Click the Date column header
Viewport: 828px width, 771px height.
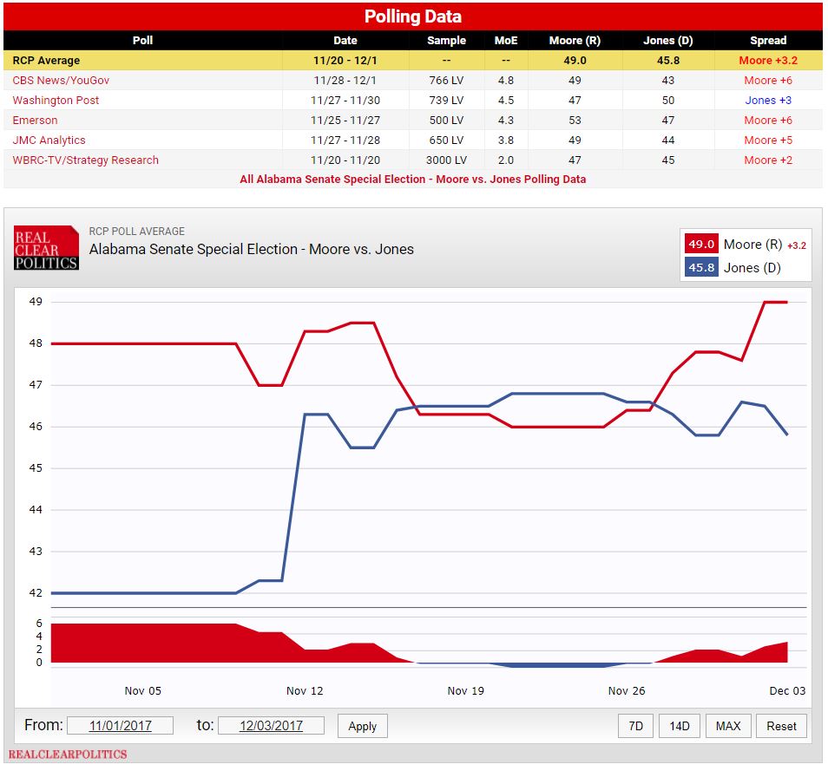coord(345,40)
